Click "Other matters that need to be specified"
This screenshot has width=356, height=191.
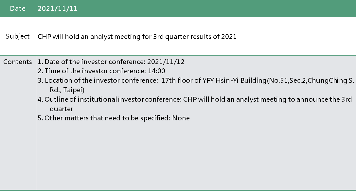106,118
